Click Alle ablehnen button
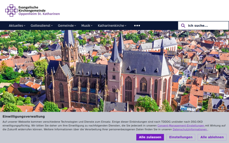Viewport: 229px width, 143px height. [x=212, y=137]
